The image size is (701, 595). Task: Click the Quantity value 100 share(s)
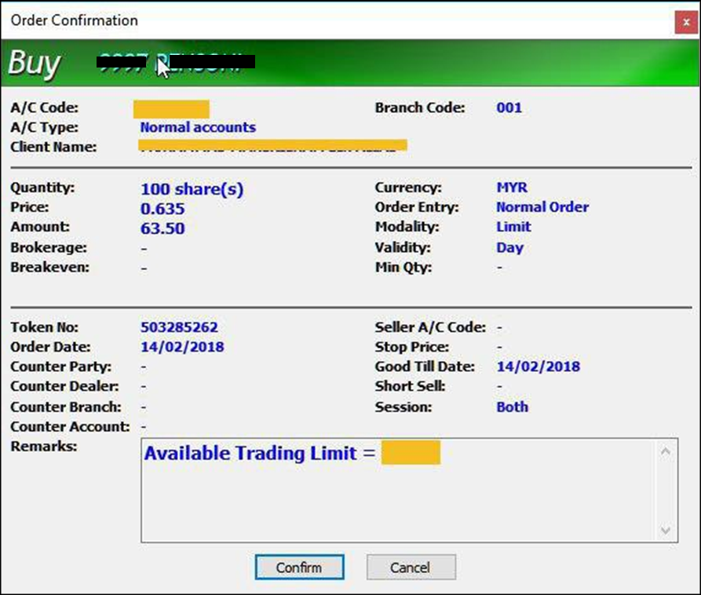tap(192, 189)
